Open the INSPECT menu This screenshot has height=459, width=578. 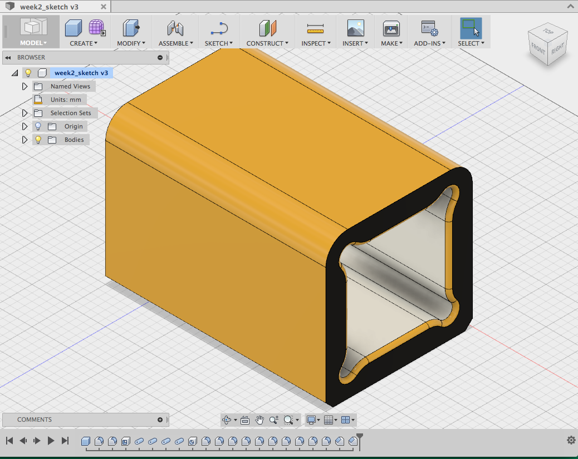click(x=316, y=43)
